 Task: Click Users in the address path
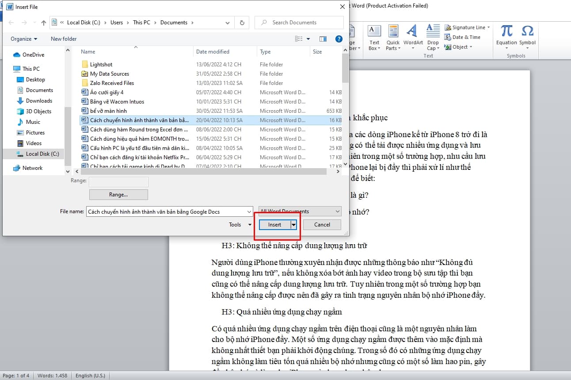pyautogui.click(x=117, y=23)
